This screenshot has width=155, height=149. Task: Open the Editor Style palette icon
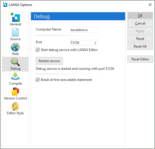pos(15,106)
